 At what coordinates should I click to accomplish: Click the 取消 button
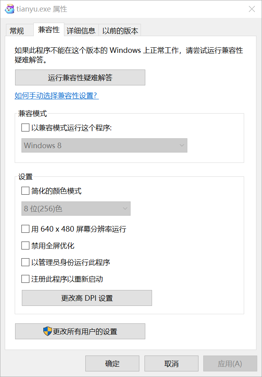coord(171,363)
